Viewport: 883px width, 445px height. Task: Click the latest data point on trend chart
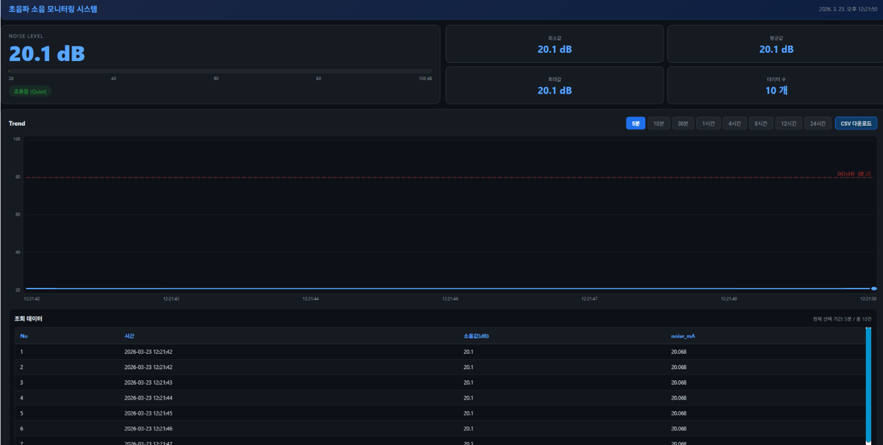(x=874, y=289)
